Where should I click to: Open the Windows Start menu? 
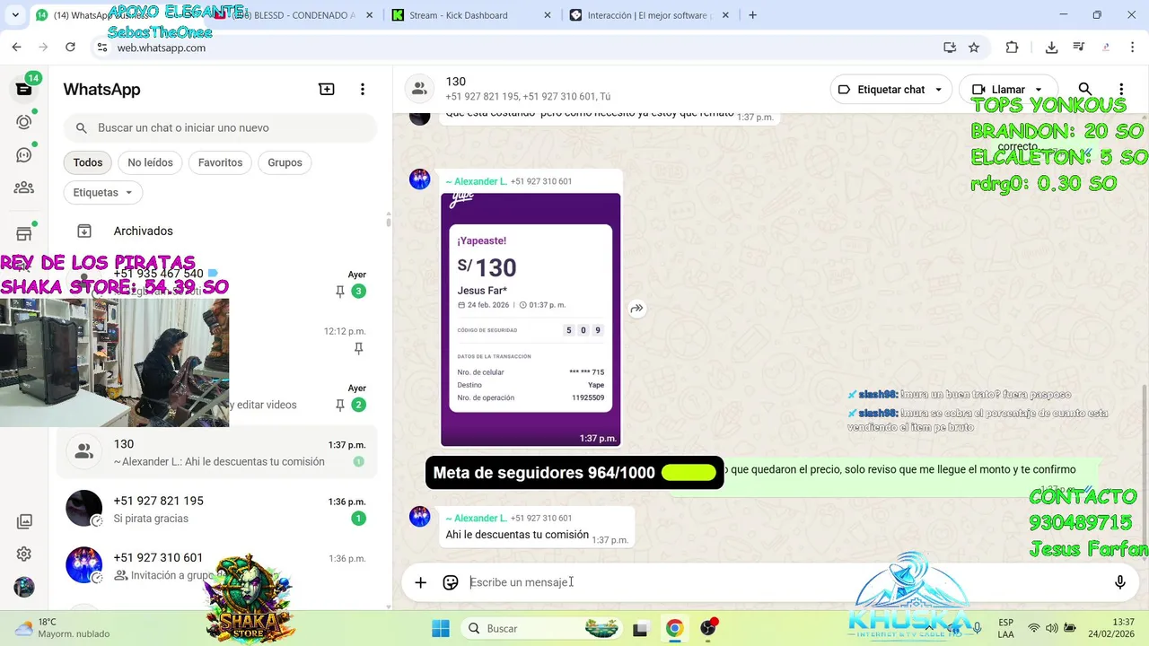[440, 628]
